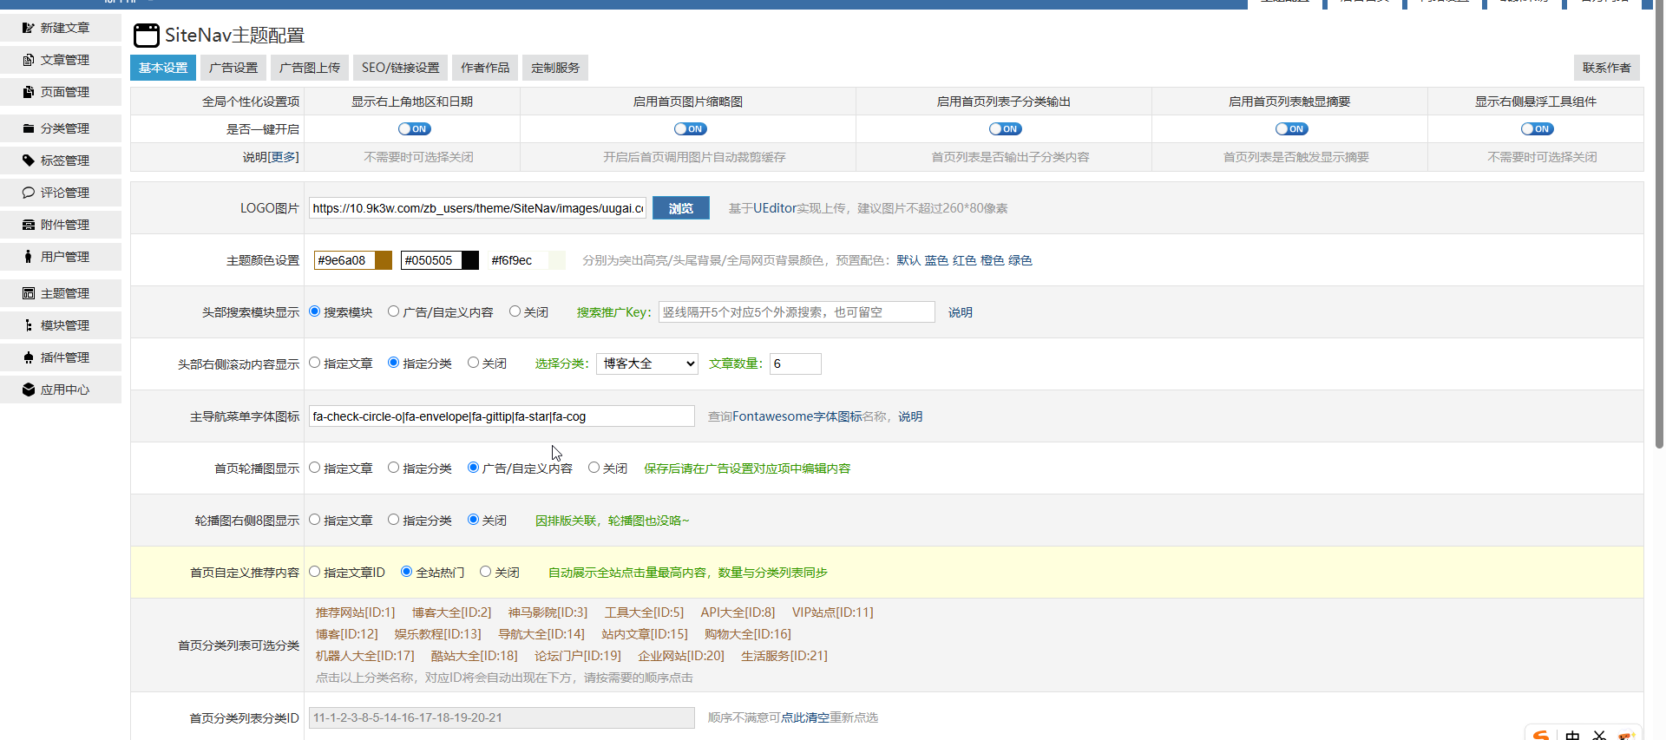Image resolution: width=1666 pixels, height=740 pixels.
Task: Select 关闭 radio for 头部搜索模块显示
Action: click(x=515, y=311)
